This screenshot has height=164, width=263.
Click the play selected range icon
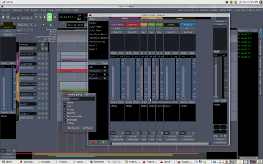tap(40, 17)
